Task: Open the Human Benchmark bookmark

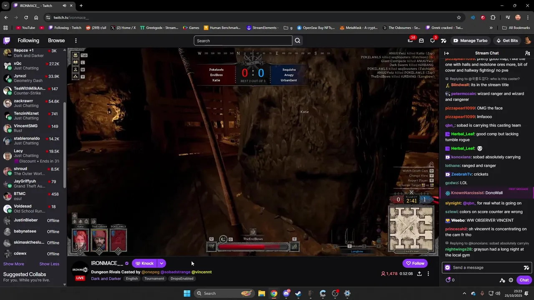Action: 222,27
